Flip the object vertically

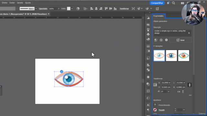click(x=183, y=92)
